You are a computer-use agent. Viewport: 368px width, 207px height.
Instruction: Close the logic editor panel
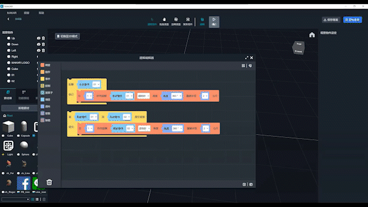(252, 57)
